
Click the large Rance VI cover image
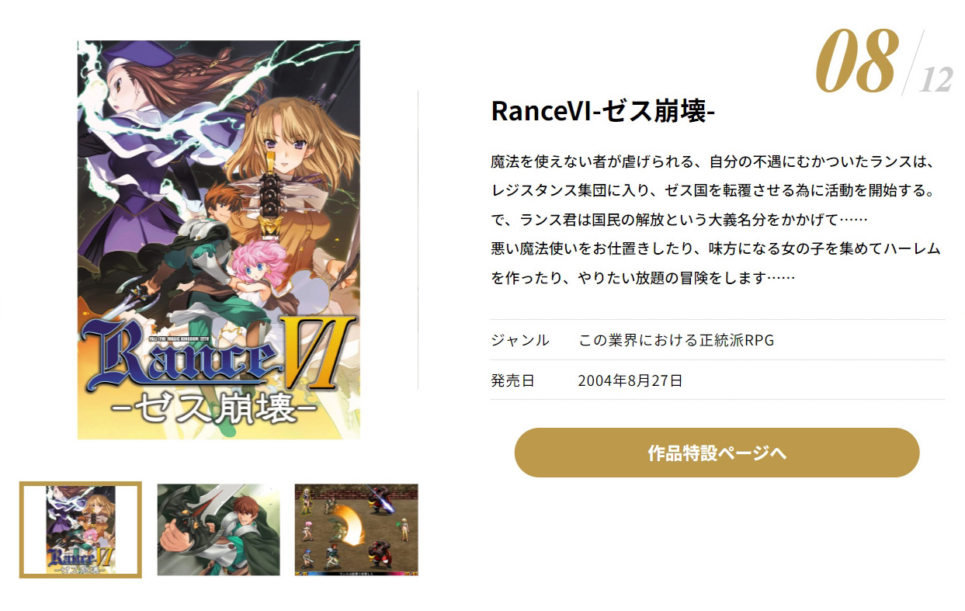click(219, 240)
